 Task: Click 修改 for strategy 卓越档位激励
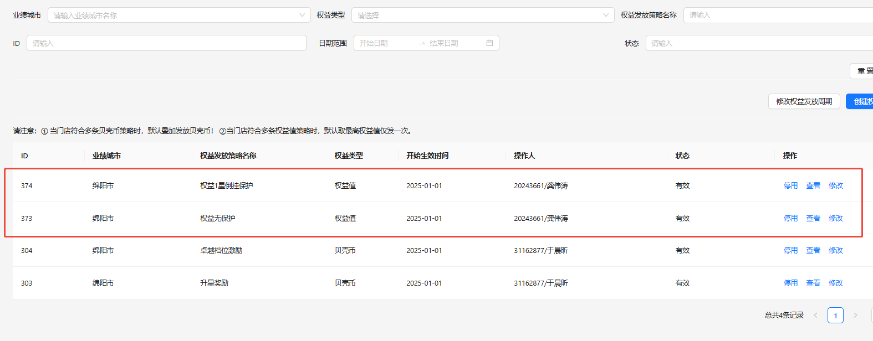(835, 251)
